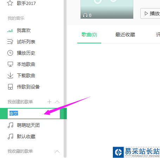Screen dimensions: 160x158
Task: Collapse the 我创建的歌单 section
Action: [x=57, y=102]
